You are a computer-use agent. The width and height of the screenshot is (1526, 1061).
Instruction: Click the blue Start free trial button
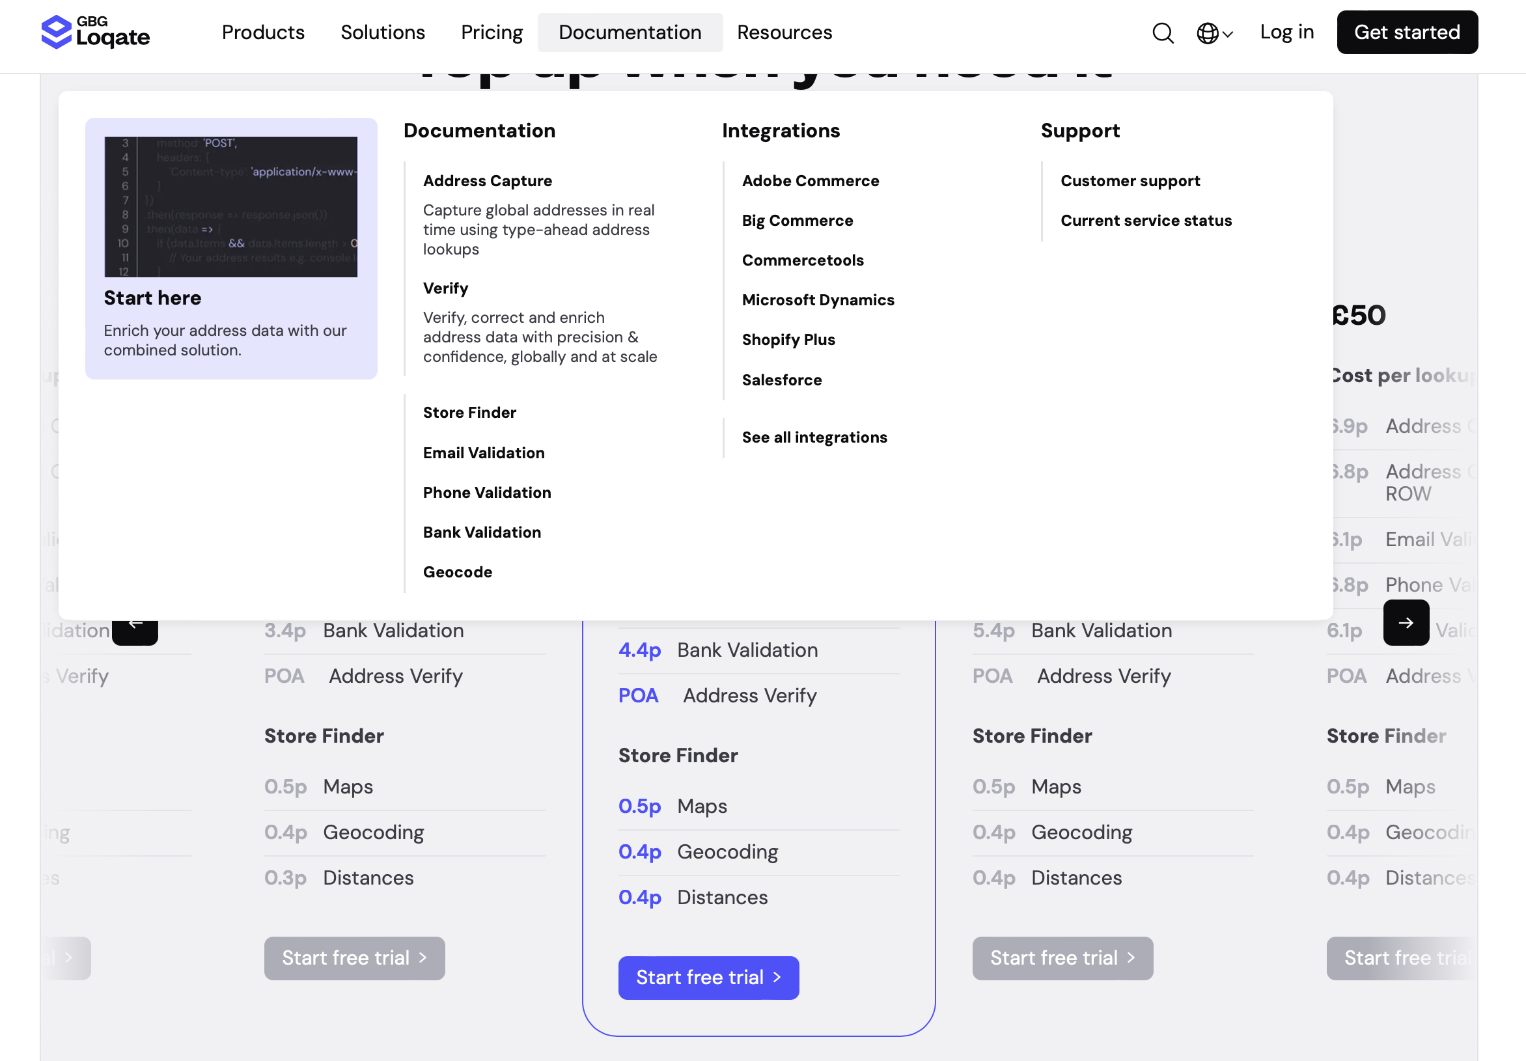(x=708, y=977)
